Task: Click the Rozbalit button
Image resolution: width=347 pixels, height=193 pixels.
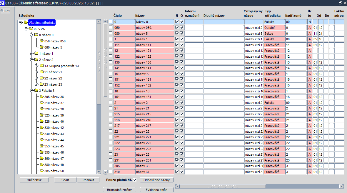Action: tap(88, 180)
